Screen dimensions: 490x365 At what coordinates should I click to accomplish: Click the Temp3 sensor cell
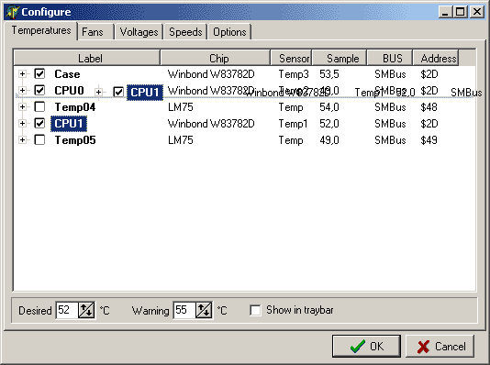click(294, 74)
